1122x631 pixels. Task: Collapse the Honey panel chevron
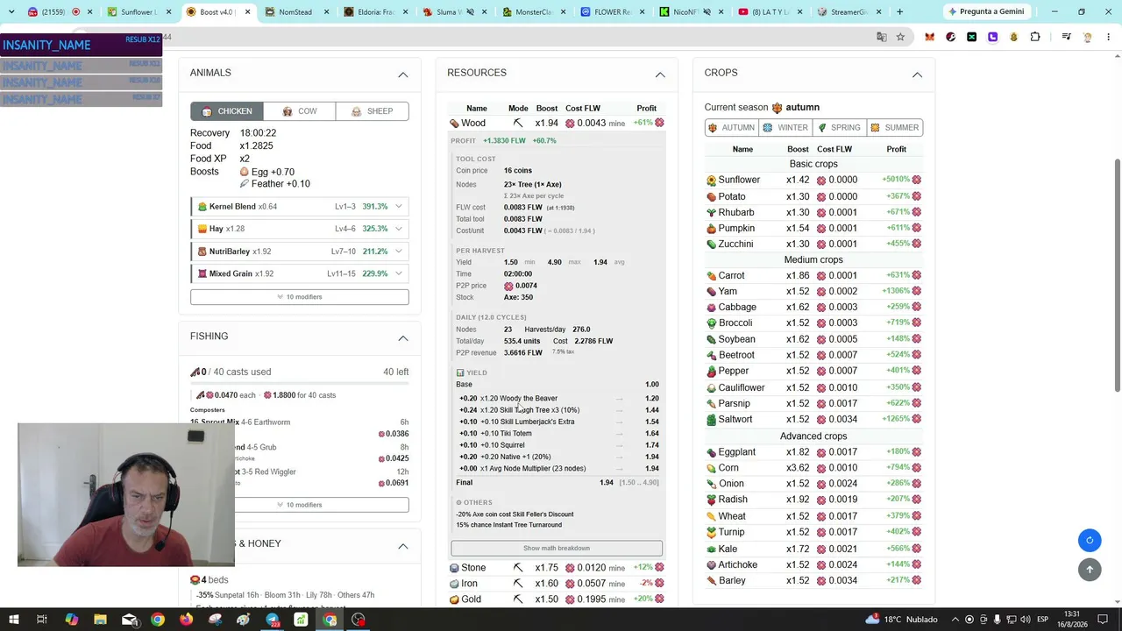click(403, 545)
